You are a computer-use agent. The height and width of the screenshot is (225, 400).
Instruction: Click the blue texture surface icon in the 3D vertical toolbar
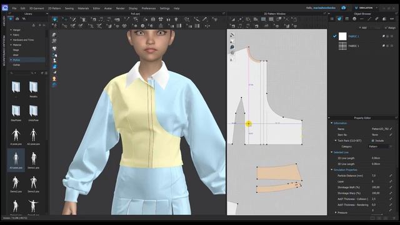pos(54,67)
